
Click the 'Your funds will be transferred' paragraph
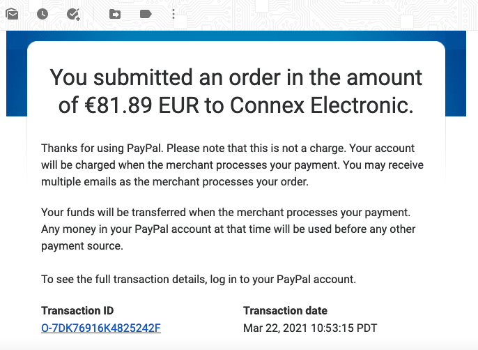point(229,229)
